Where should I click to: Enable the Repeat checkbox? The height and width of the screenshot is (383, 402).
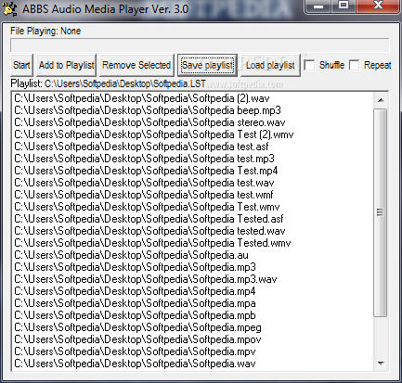click(355, 65)
